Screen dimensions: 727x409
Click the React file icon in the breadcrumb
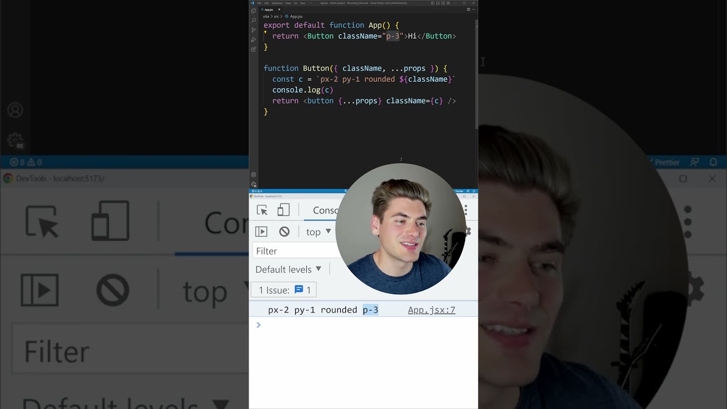click(x=287, y=16)
